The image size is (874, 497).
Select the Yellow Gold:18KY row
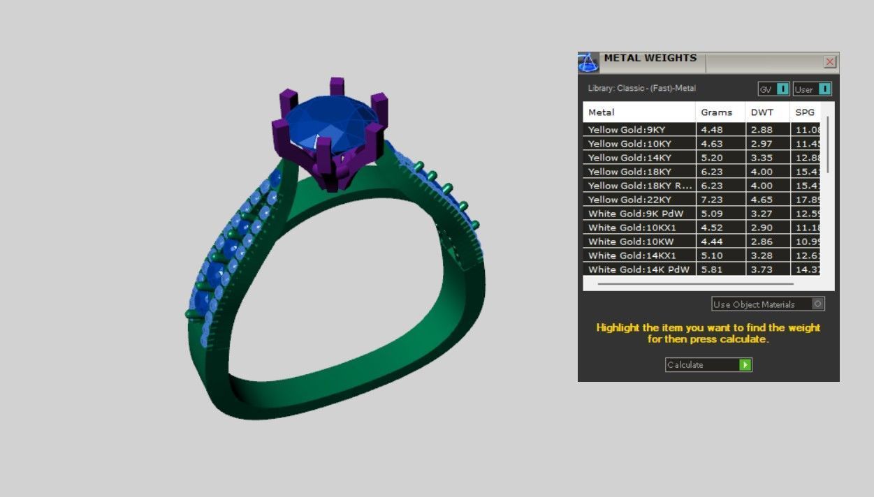tap(701, 172)
